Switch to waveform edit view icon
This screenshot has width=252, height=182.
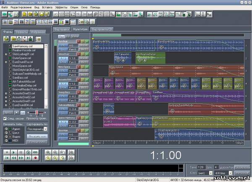[x=5, y=14]
